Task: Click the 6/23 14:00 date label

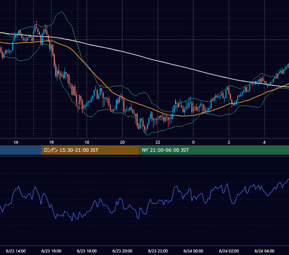Action: (16, 251)
